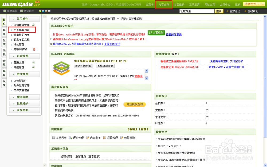This screenshot has height=167, width=267.
Task: Switch to the 会员 side tab
Action: point(4,62)
